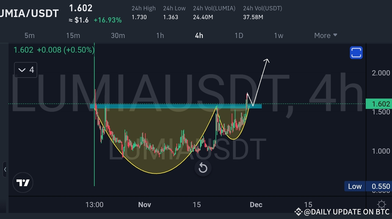Expand the hidden side panel chevron
The width and height of the screenshot is (392, 219).
coord(5,170)
